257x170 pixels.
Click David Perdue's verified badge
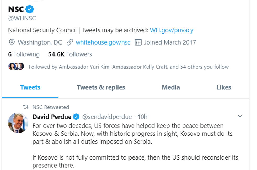coord(76,117)
